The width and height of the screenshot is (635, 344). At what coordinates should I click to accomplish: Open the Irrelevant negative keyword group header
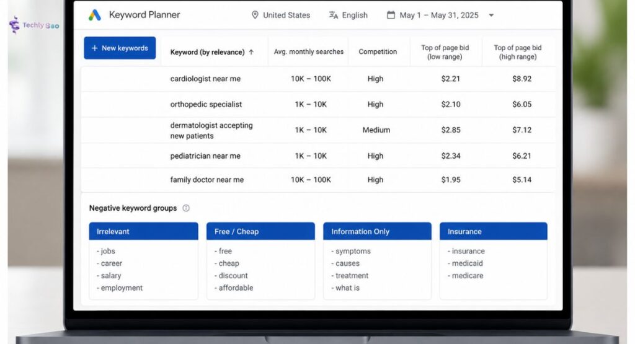click(144, 231)
